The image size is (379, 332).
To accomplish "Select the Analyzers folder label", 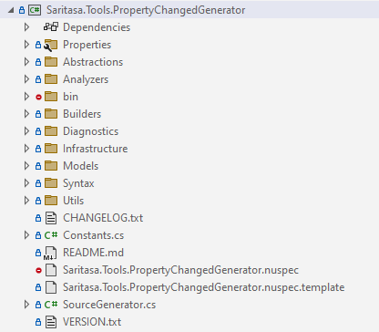I will pos(86,79).
